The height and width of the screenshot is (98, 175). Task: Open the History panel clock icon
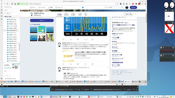(1, 16)
